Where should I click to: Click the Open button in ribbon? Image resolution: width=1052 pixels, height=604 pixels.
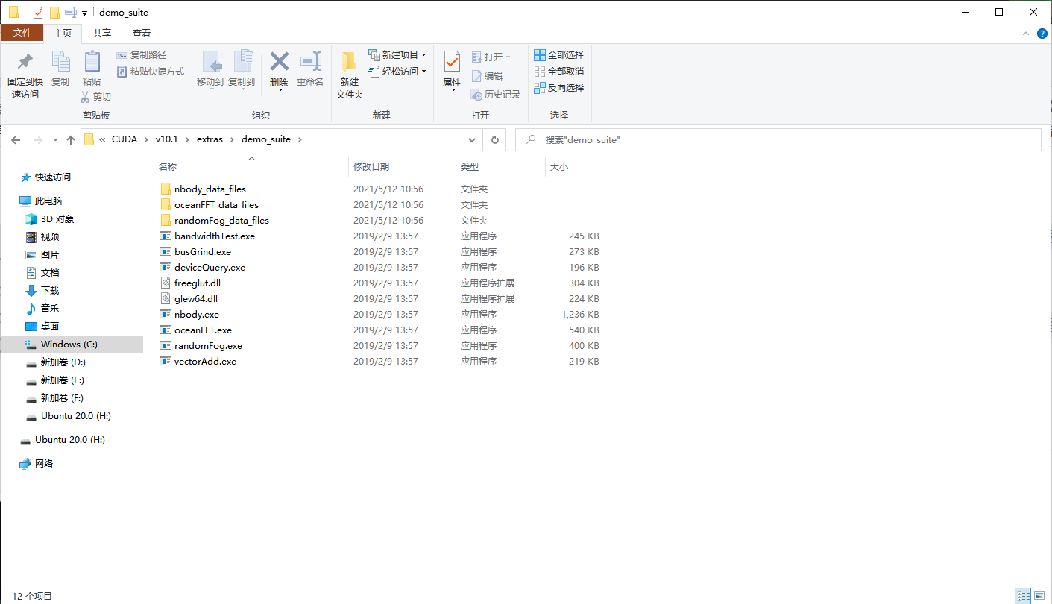click(x=491, y=57)
